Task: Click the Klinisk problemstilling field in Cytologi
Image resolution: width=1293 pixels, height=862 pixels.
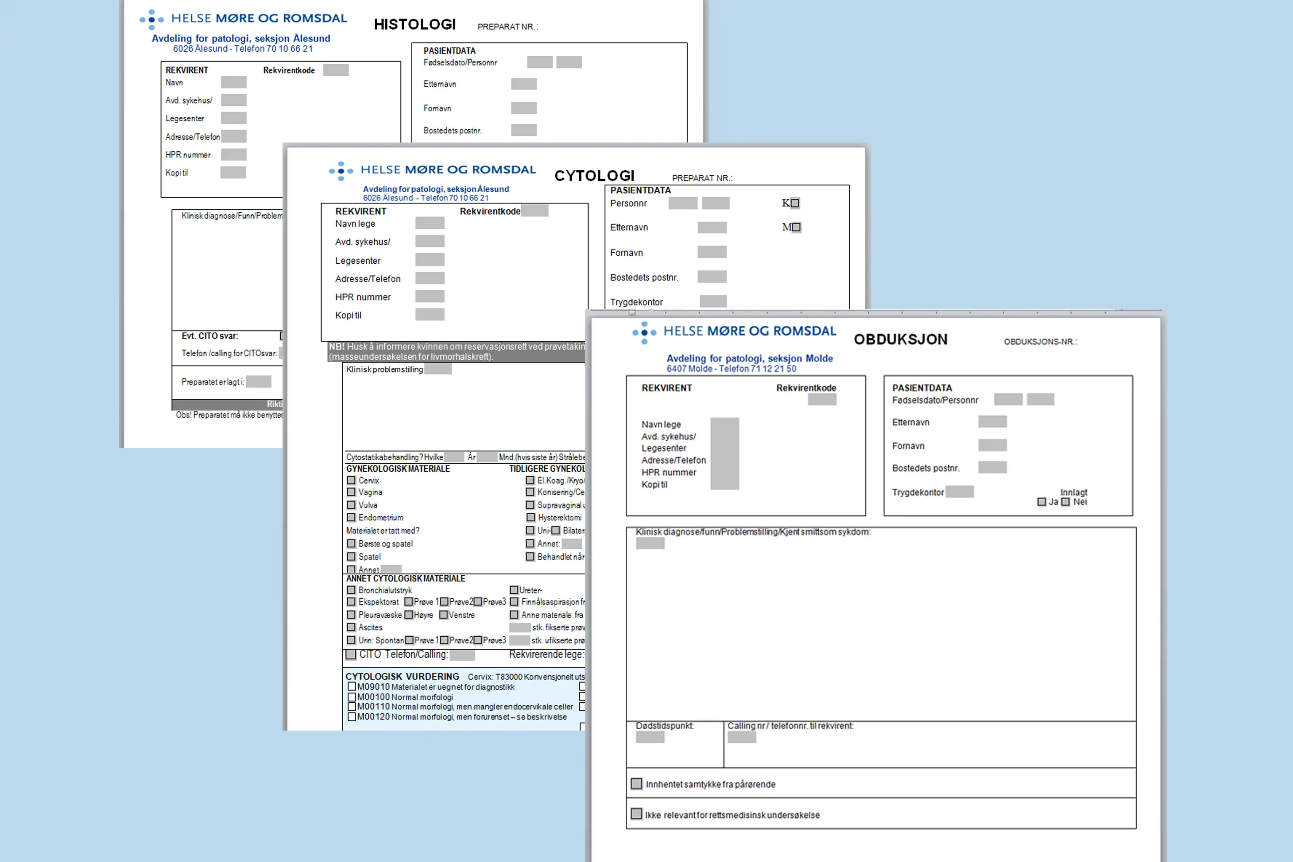Action: 438,369
